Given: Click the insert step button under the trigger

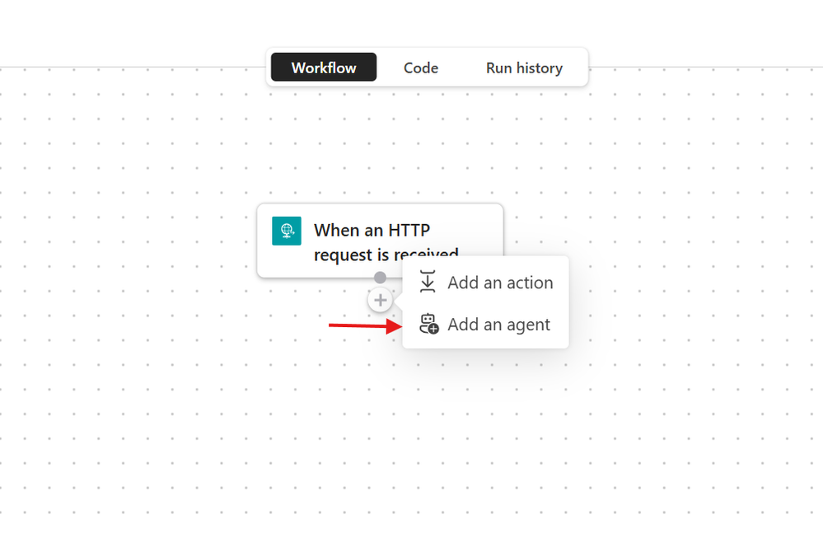Looking at the screenshot, I should click(x=381, y=300).
